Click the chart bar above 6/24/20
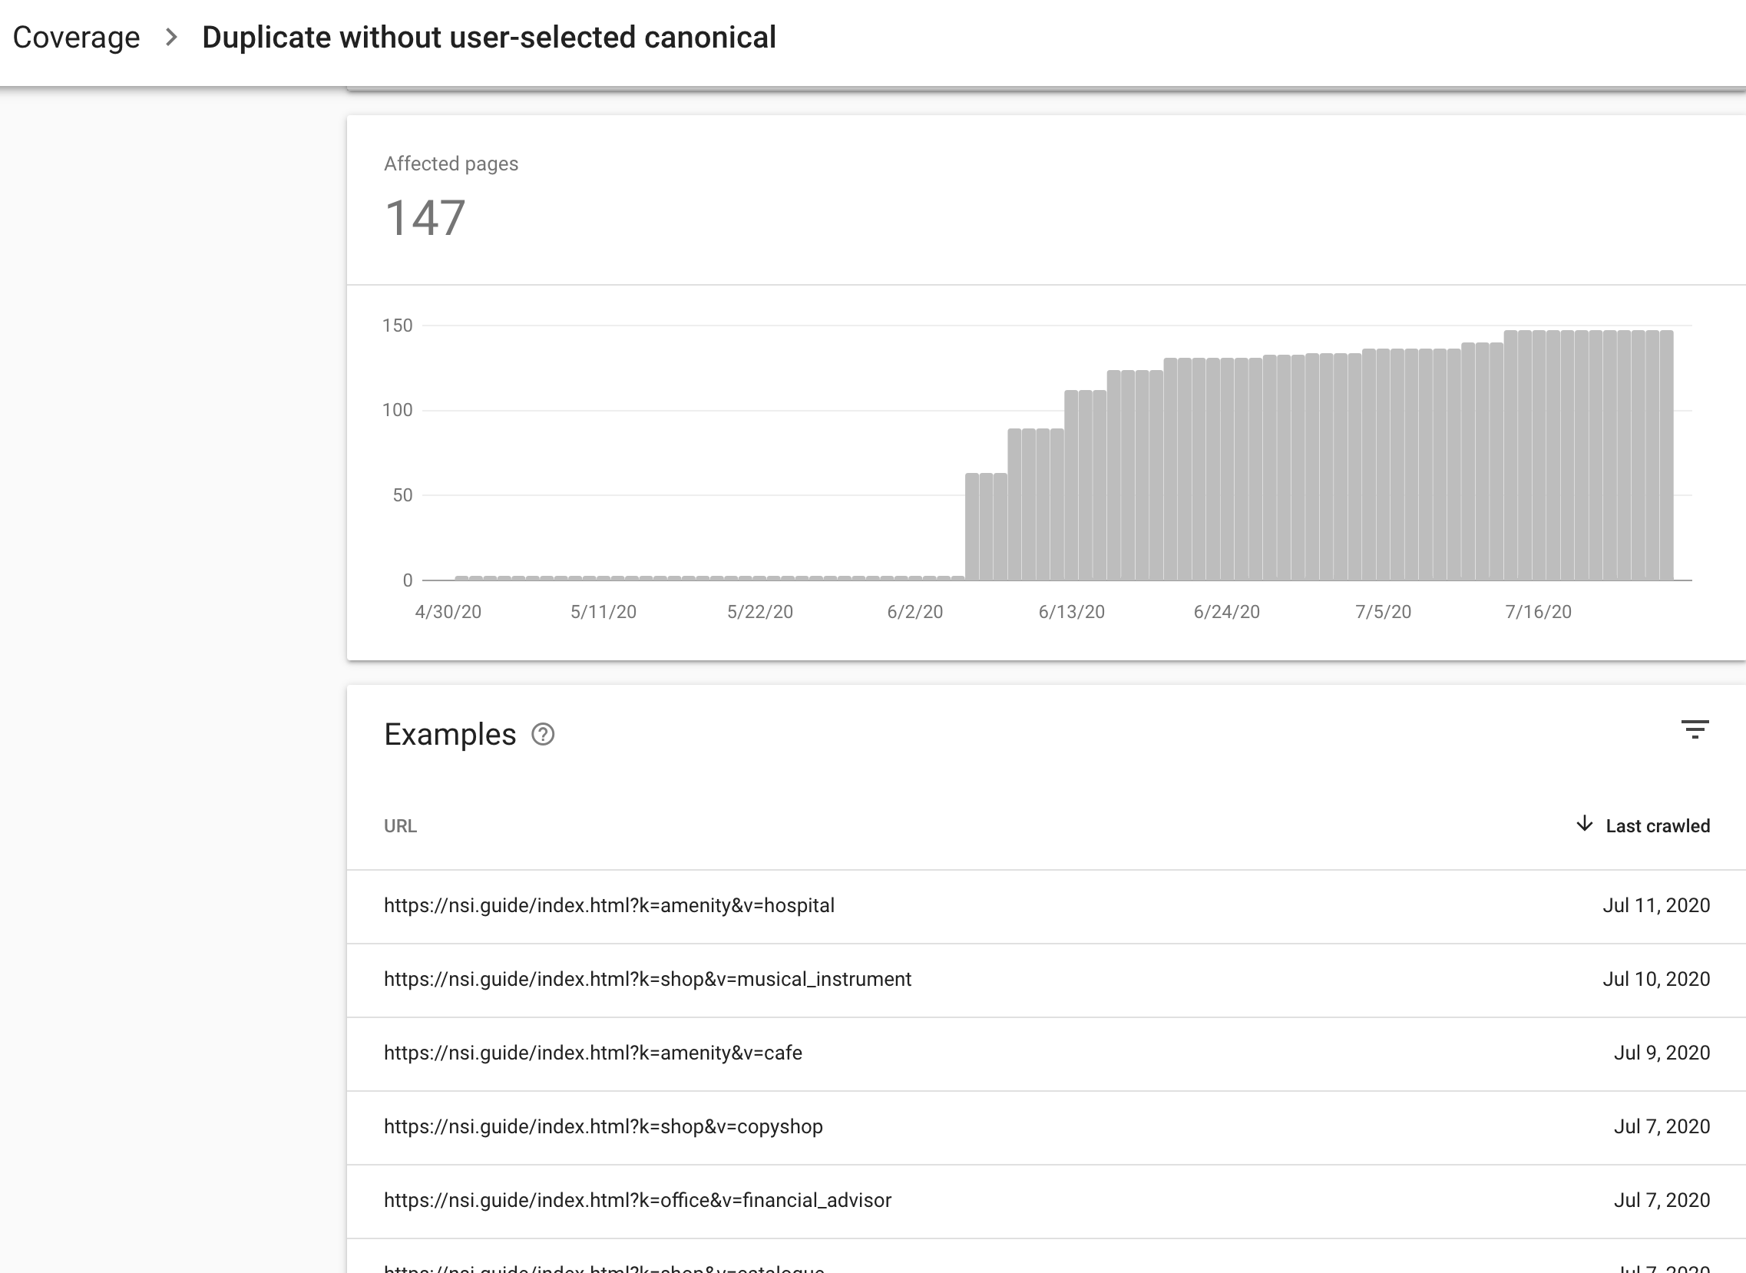Viewport: 1746px width, 1273px height. [1227, 470]
